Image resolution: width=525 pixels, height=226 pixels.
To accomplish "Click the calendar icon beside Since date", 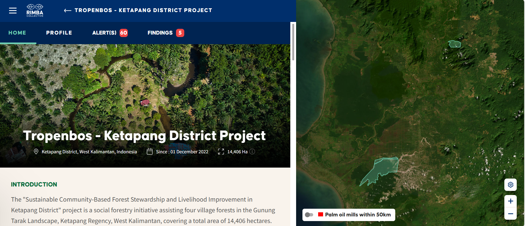I will (150, 152).
